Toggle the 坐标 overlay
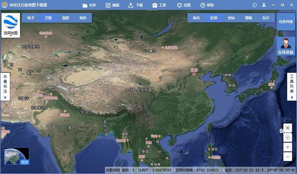297x174 pixels. [231, 18]
